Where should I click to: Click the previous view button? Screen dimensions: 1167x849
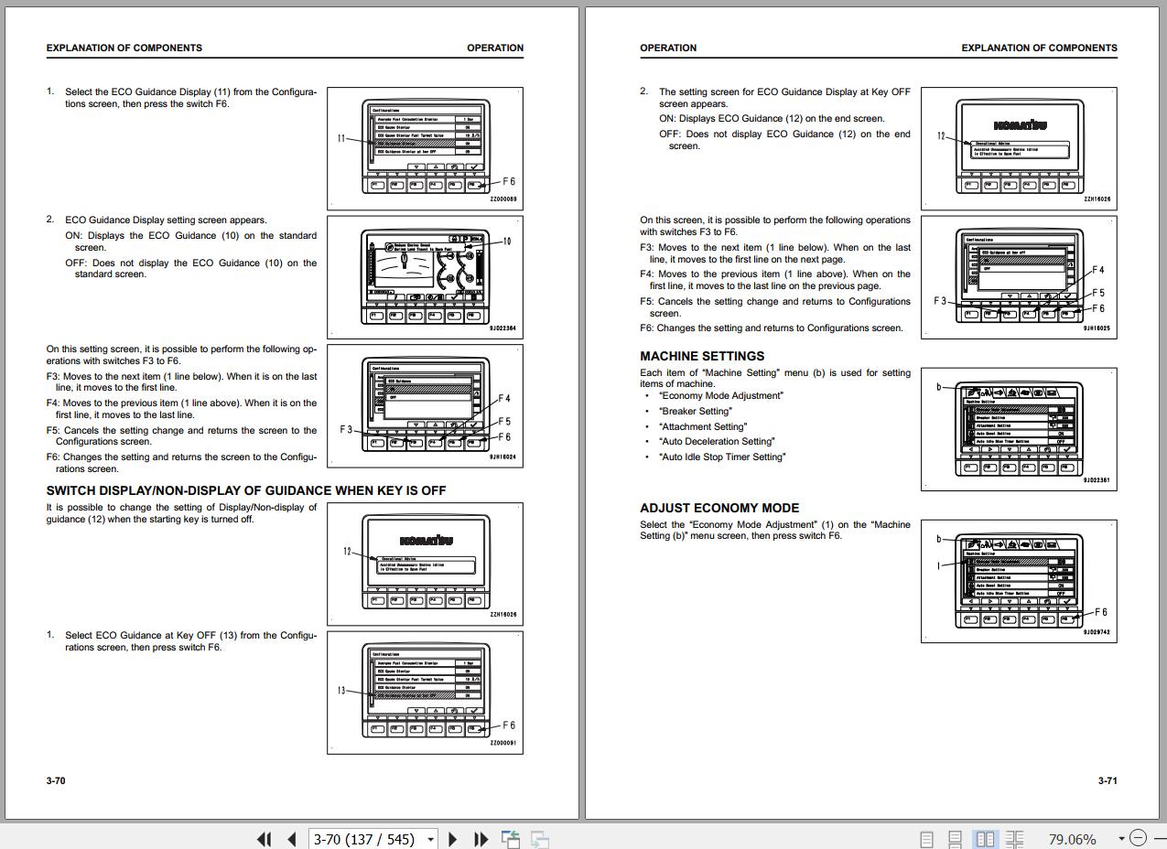tap(510, 839)
